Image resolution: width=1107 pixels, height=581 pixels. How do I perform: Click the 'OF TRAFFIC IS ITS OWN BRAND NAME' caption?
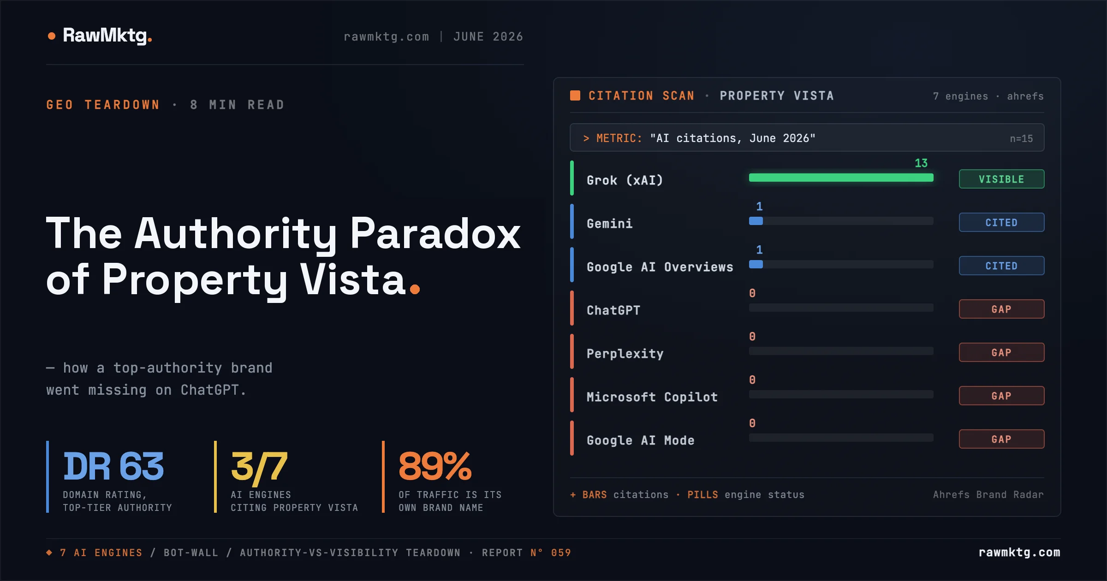pos(450,501)
